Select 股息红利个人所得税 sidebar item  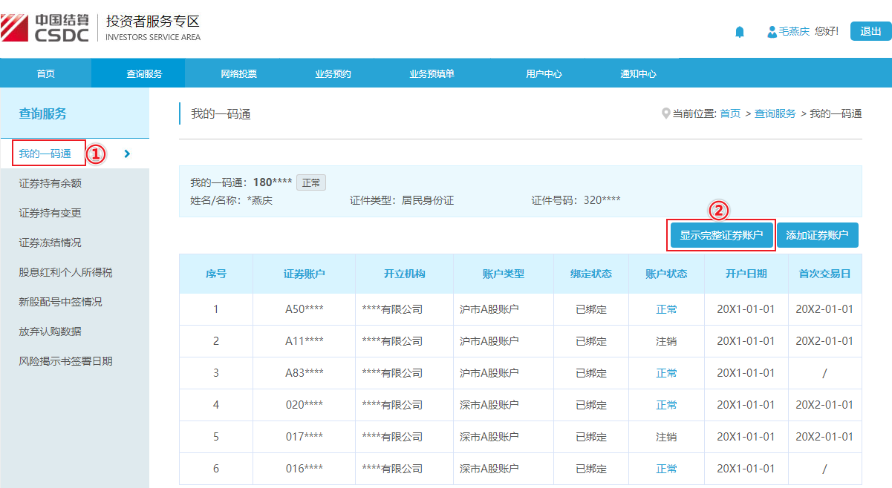click(x=65, y=272)
